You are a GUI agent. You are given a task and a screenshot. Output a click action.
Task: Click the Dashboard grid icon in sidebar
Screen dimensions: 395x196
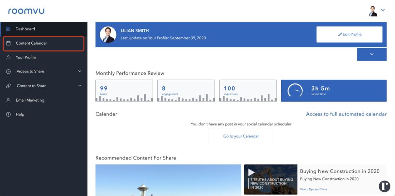8,29
